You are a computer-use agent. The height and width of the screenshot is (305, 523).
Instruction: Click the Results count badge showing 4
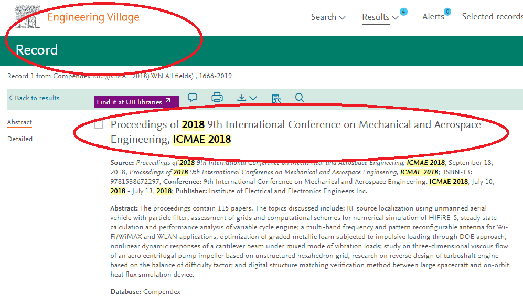coord(403,12)
